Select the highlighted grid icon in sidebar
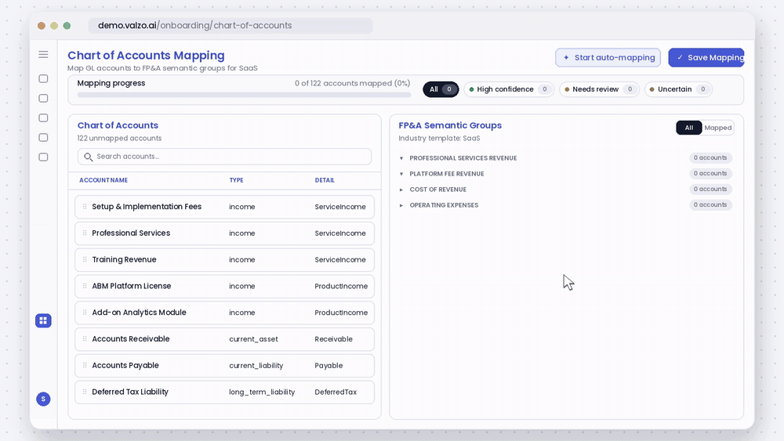The height and width of the screenshot is (441, 784). (43, 320)
